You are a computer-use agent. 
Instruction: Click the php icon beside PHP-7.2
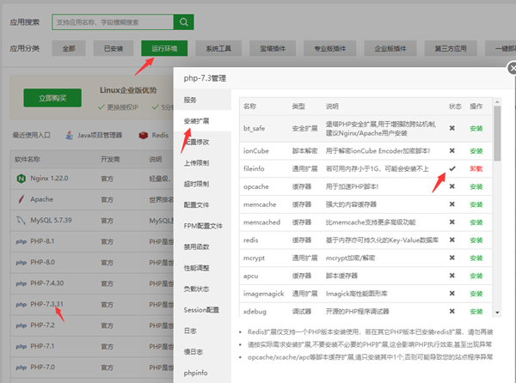21,325
